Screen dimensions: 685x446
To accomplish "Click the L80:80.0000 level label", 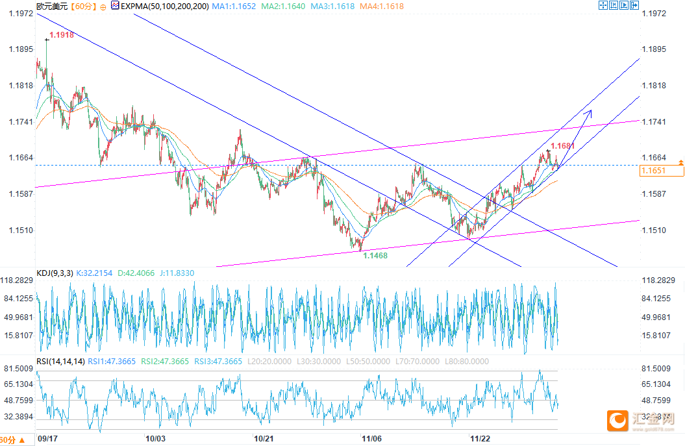I will 467,361.
